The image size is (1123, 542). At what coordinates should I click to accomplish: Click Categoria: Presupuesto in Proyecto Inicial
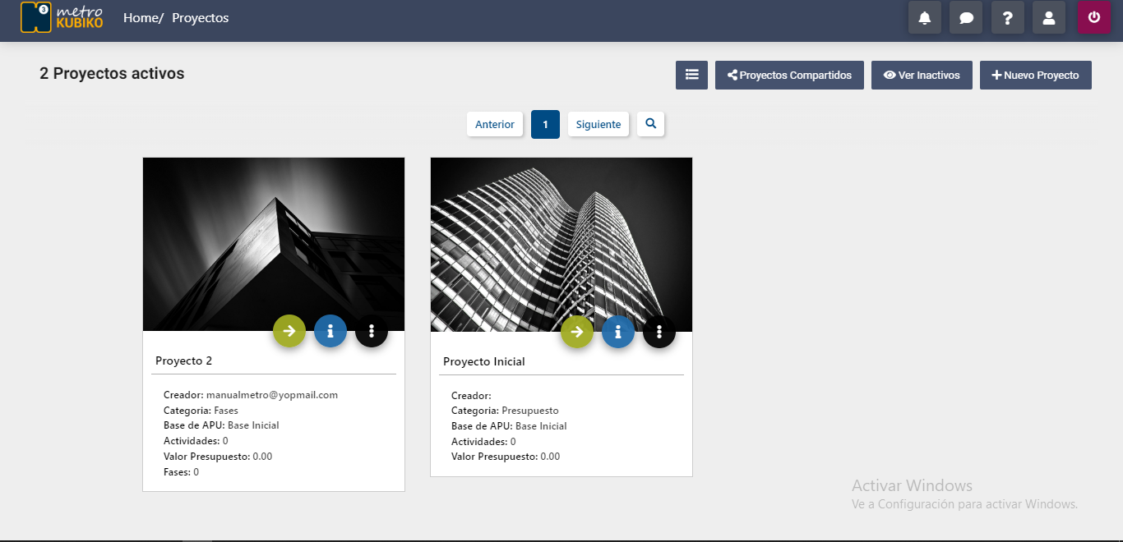point(505,411)
